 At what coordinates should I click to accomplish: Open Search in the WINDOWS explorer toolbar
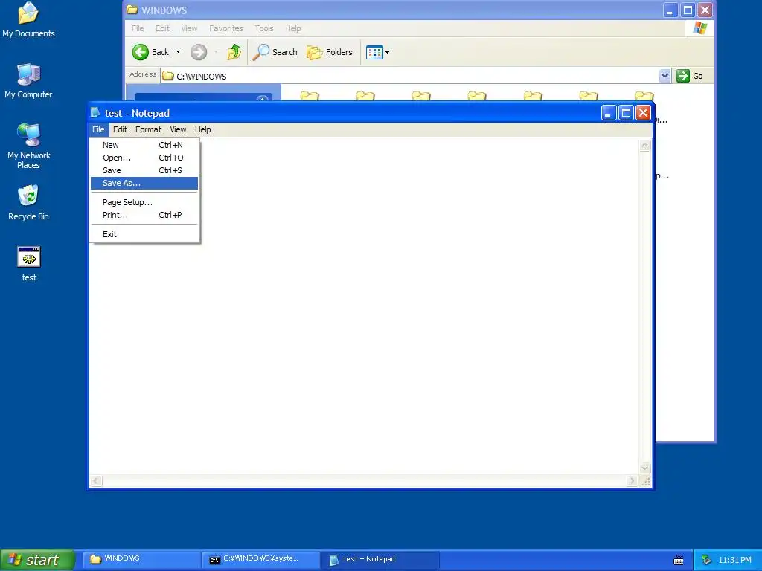pyautogui.click(x=275, y=52)
